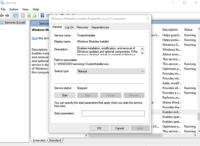
Task: Close the Windows Modules Installer Properties dialog
Action: (x=147, y=19)
